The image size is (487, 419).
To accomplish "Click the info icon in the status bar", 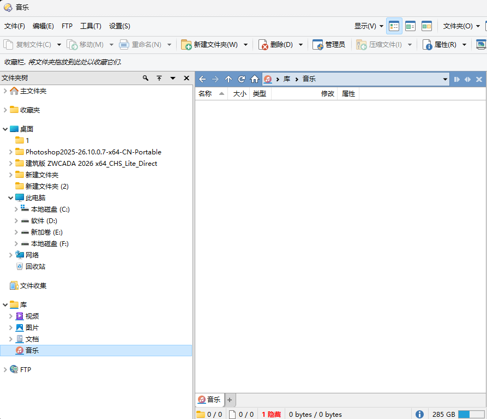I will pos(418,414).
